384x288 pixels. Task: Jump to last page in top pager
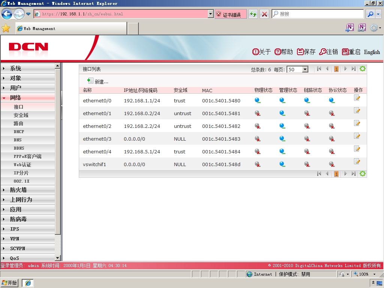click(353, 69)
